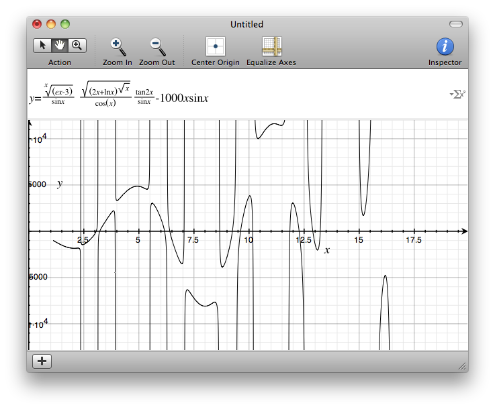The height and width of the screenshot is (409, 495).
Task: Add a new equation with plus button
Action: coord(42,361)
